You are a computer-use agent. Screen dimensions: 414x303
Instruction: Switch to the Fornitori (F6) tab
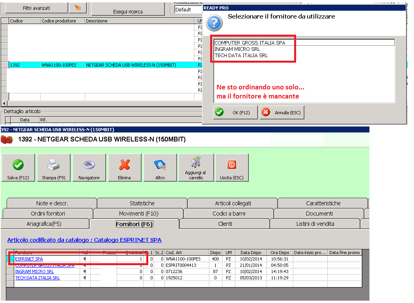click(x=134, y=224)
